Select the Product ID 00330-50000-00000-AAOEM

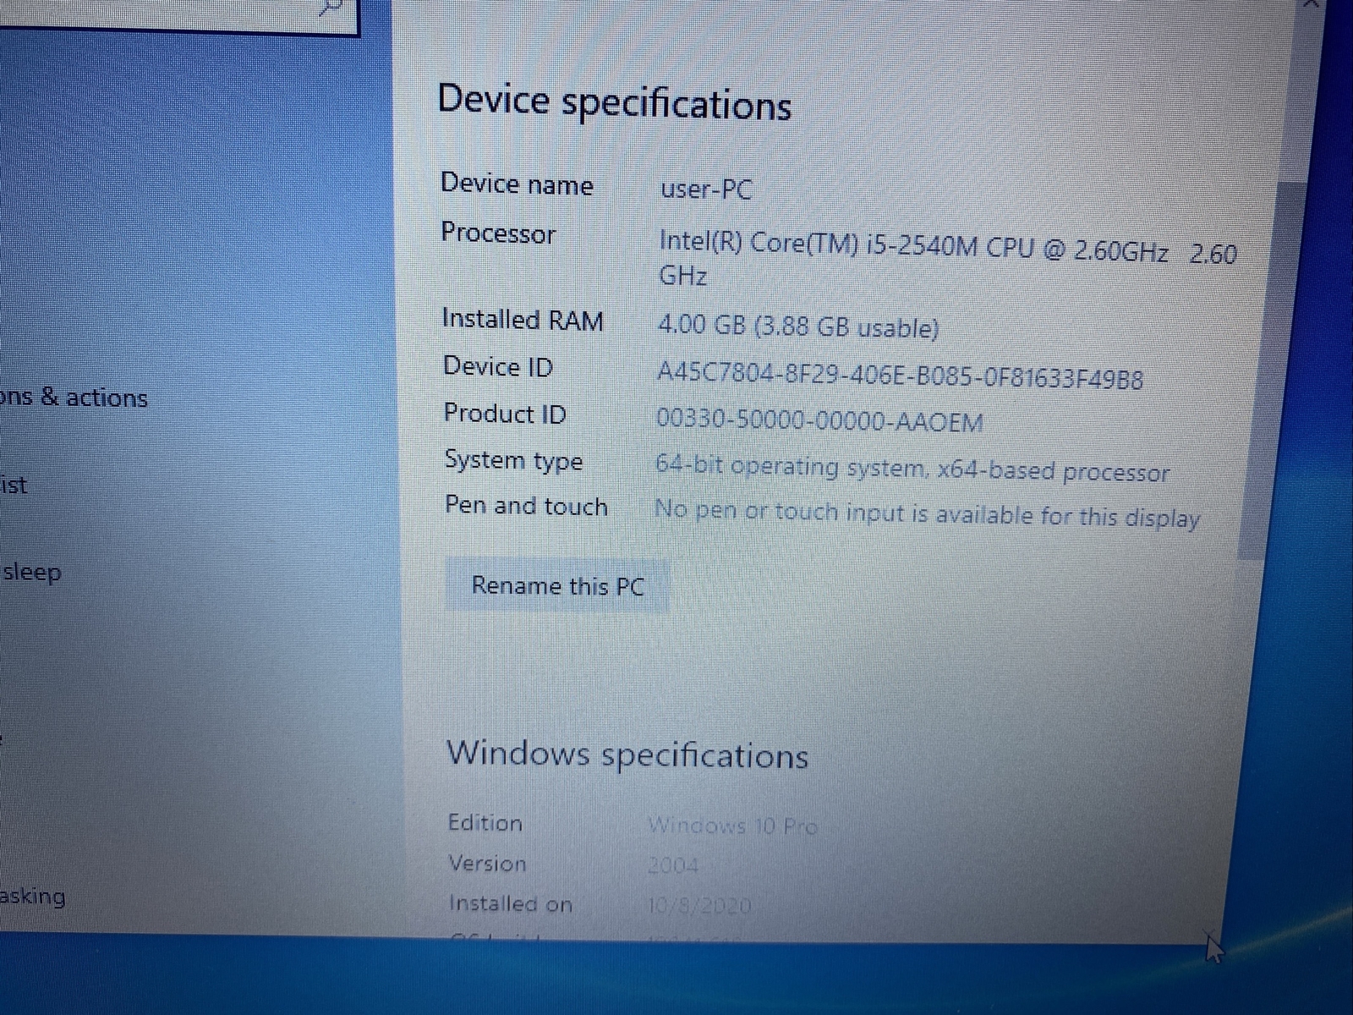point(819,420)
